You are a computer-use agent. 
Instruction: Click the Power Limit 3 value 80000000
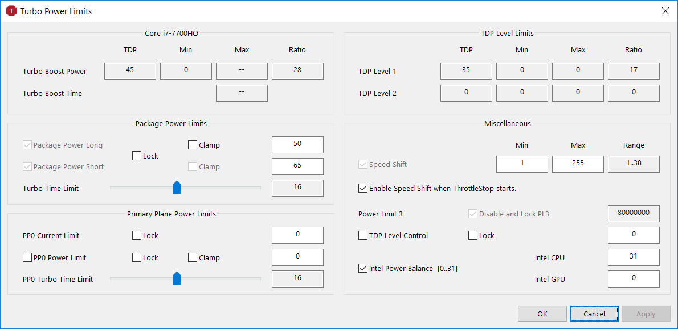[634, 214]
